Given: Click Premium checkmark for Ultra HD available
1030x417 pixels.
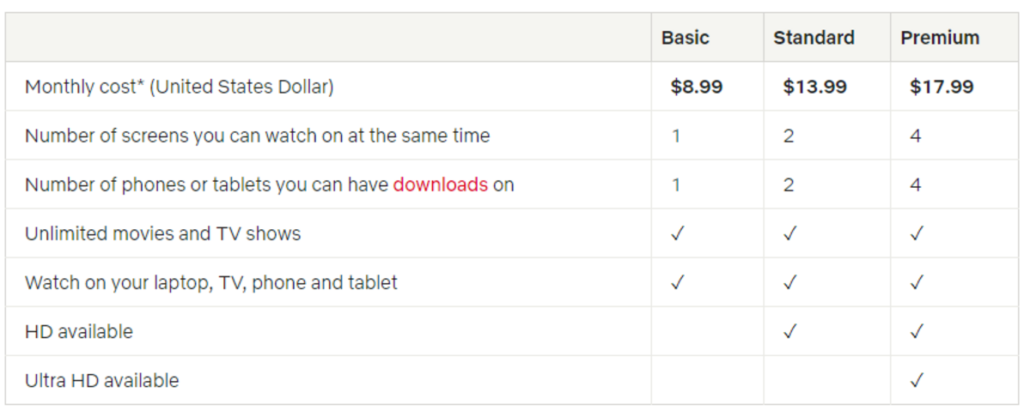Looking at the screenshot, I should (x=917, y=380).
